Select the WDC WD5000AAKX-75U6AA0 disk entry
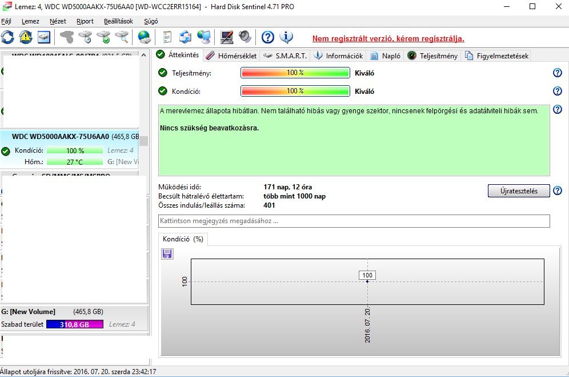Screen dimensions: 569x377 (70, 149)
